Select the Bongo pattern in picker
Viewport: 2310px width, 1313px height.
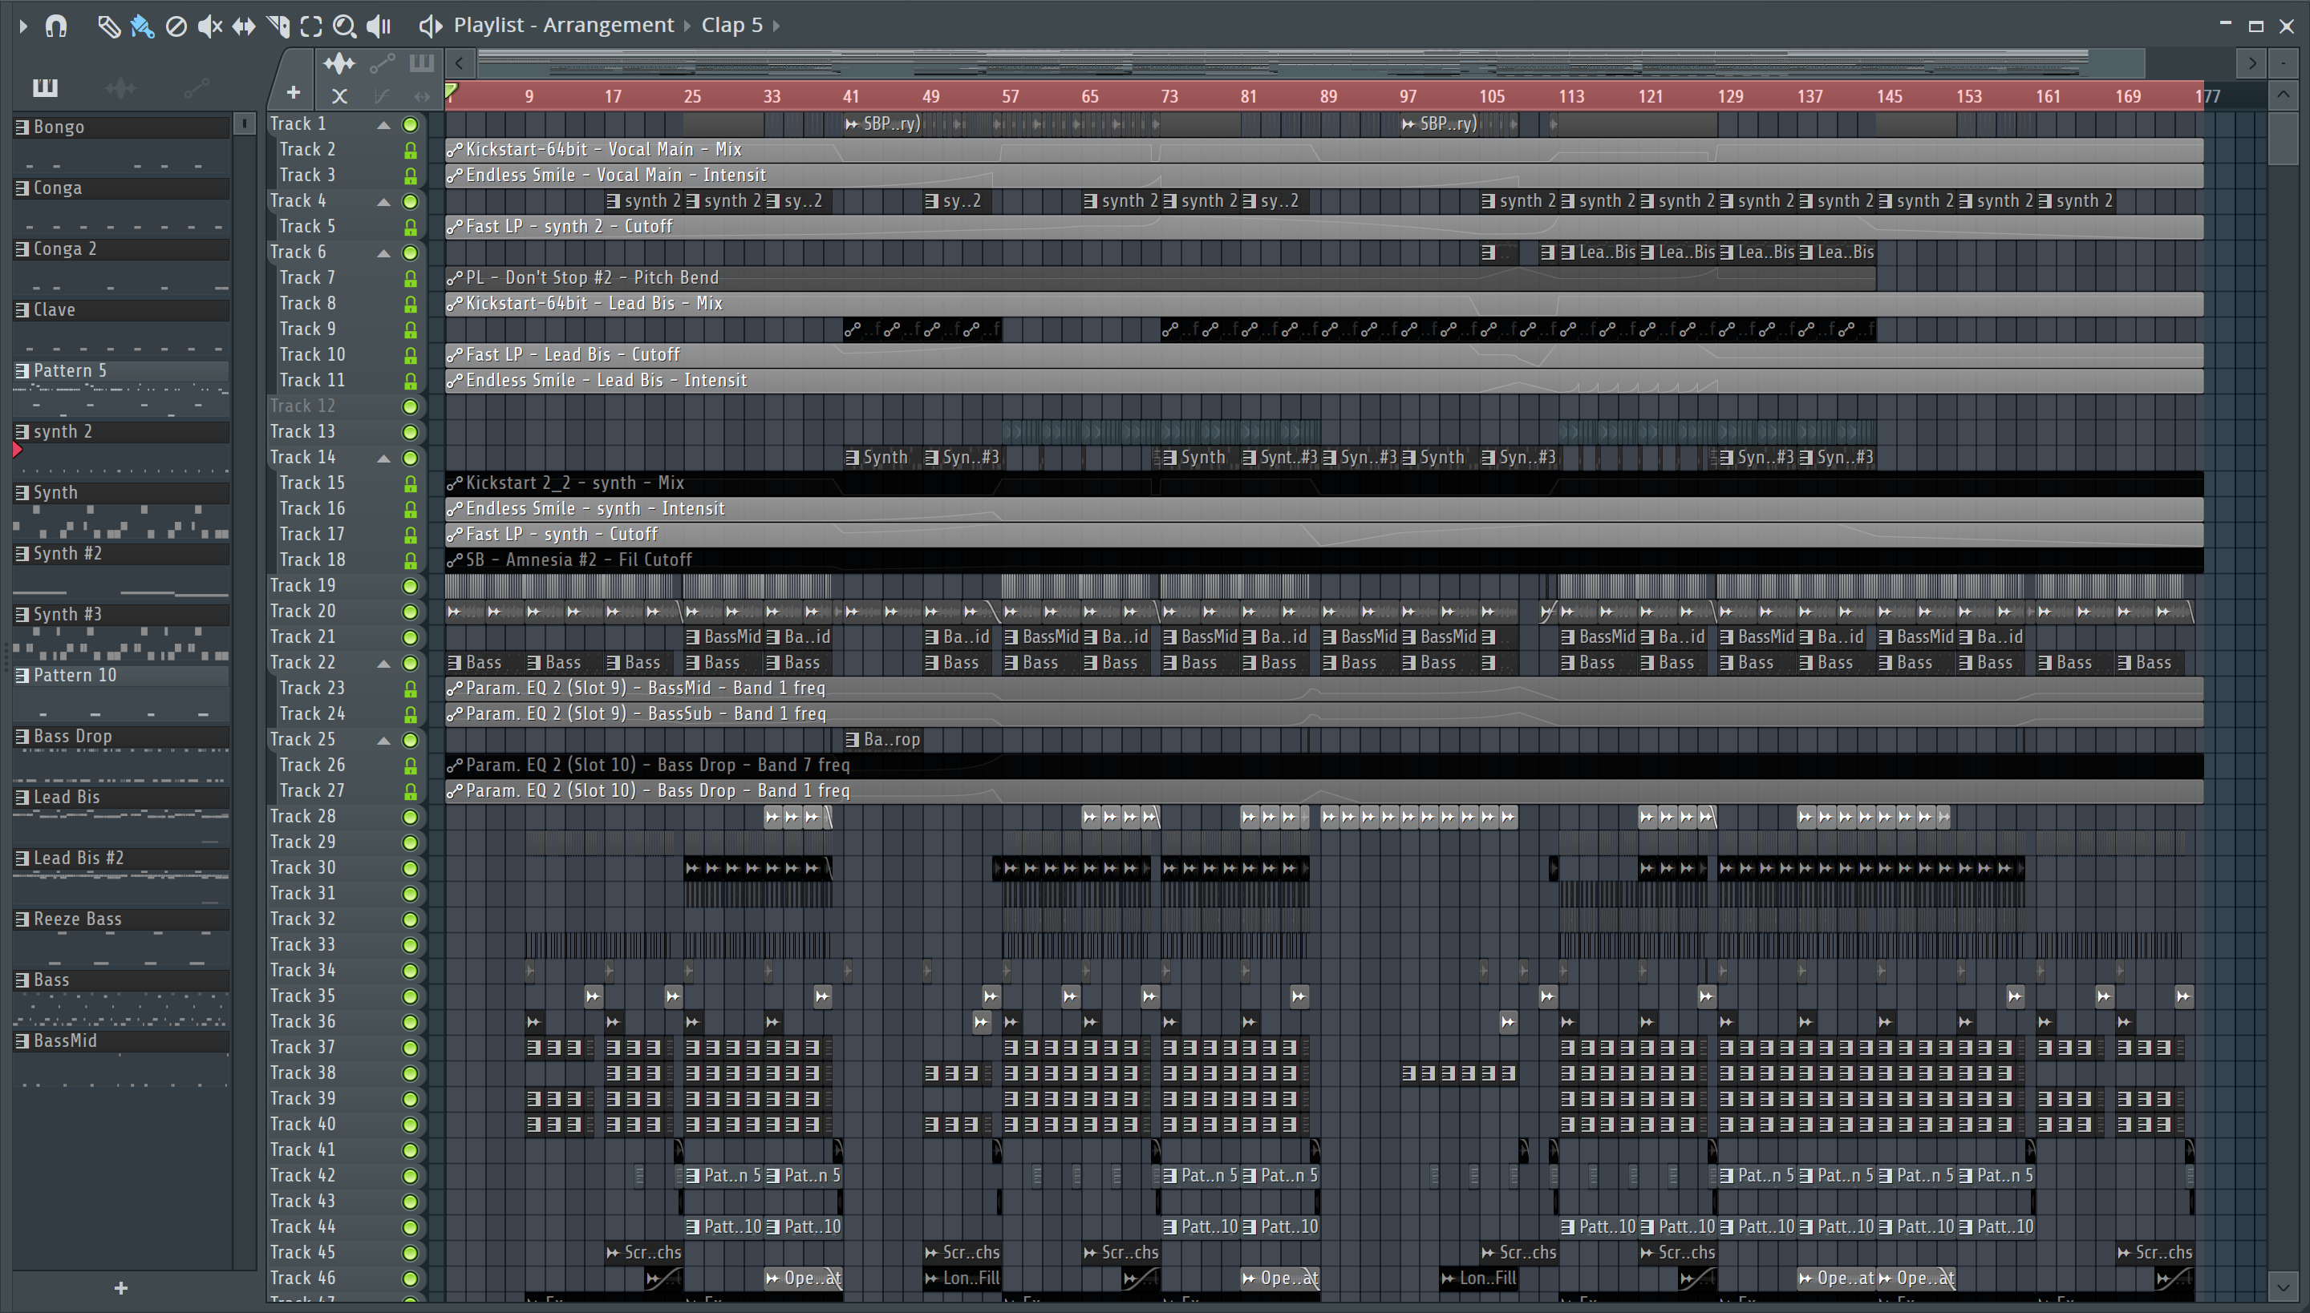pyautogui.click(x=121, y=127)
